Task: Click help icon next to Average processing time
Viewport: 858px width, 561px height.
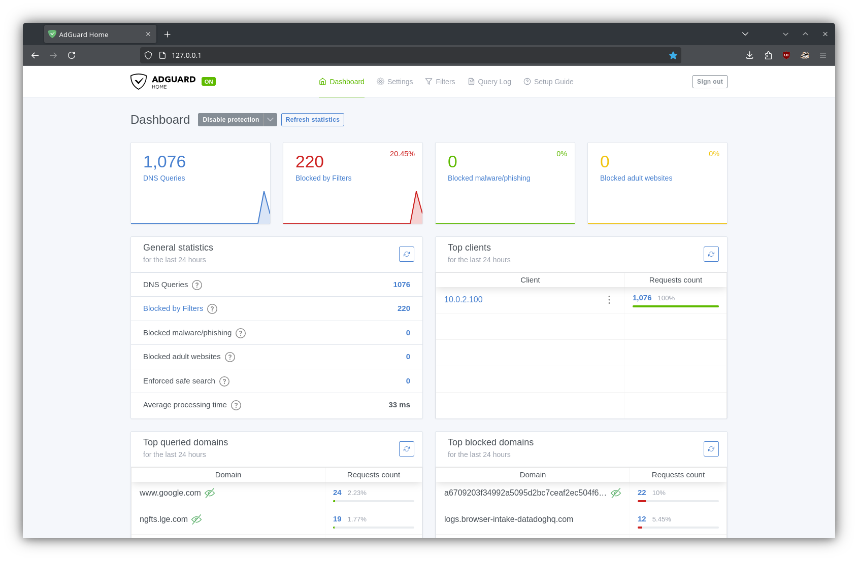Action: [x=236, y=405]
